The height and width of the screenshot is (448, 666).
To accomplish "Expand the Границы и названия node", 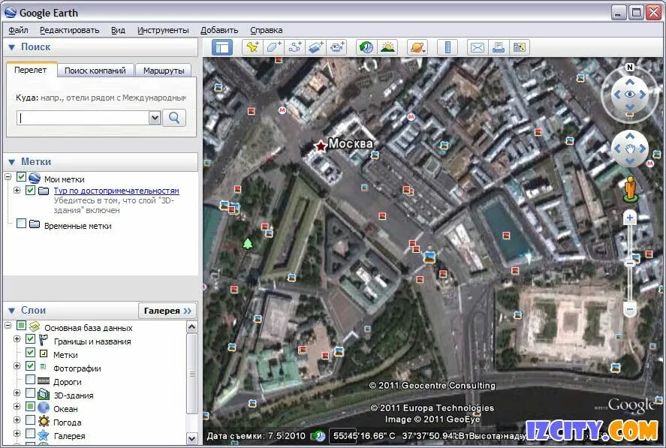I will (x=17, y=339).
